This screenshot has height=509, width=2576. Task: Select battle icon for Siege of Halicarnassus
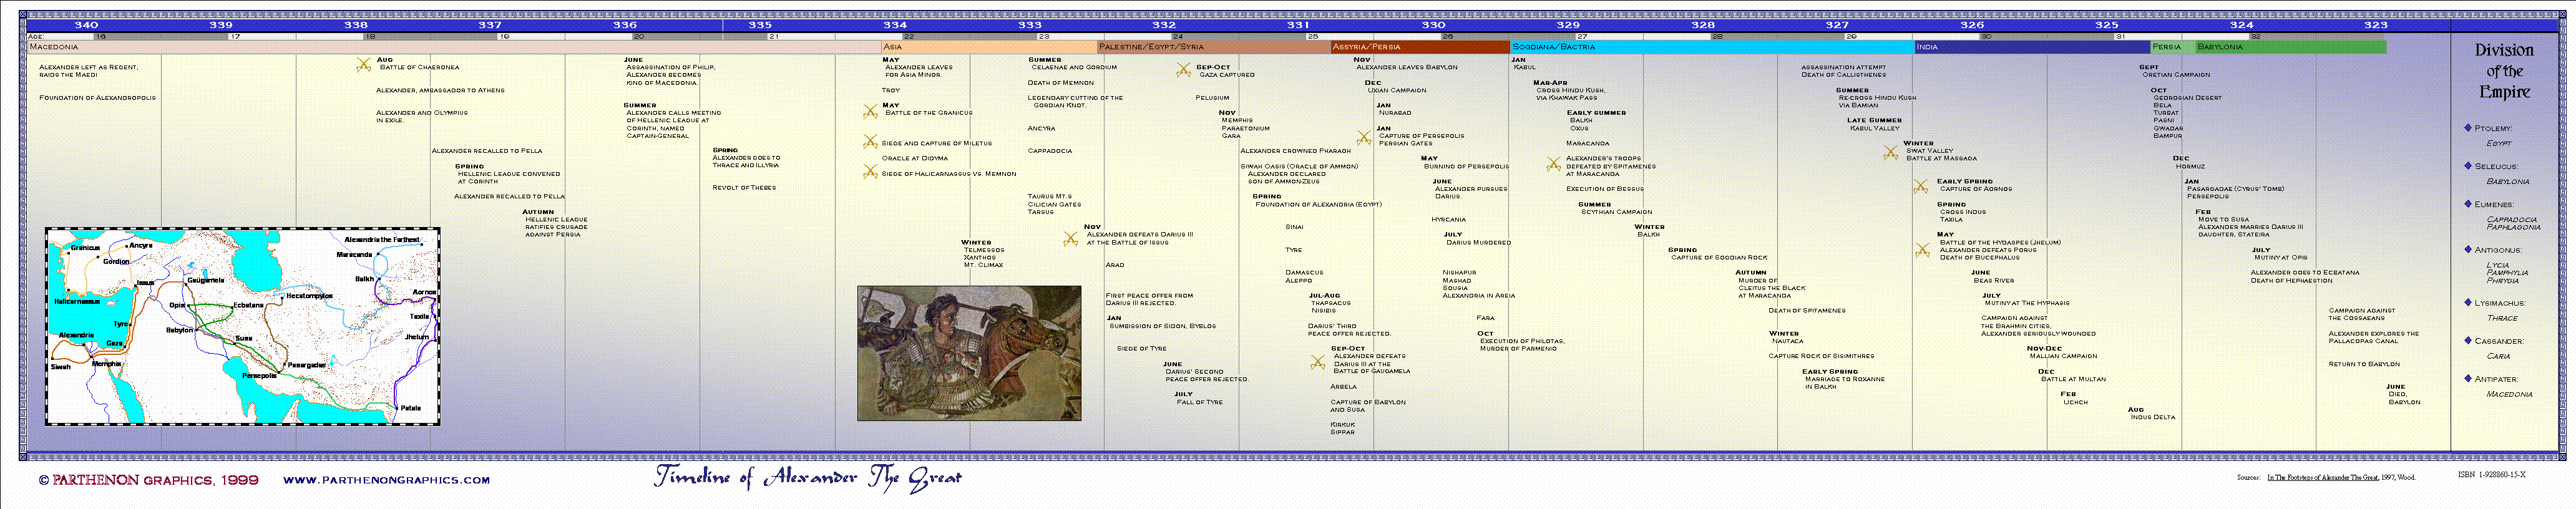click(871, 173)
